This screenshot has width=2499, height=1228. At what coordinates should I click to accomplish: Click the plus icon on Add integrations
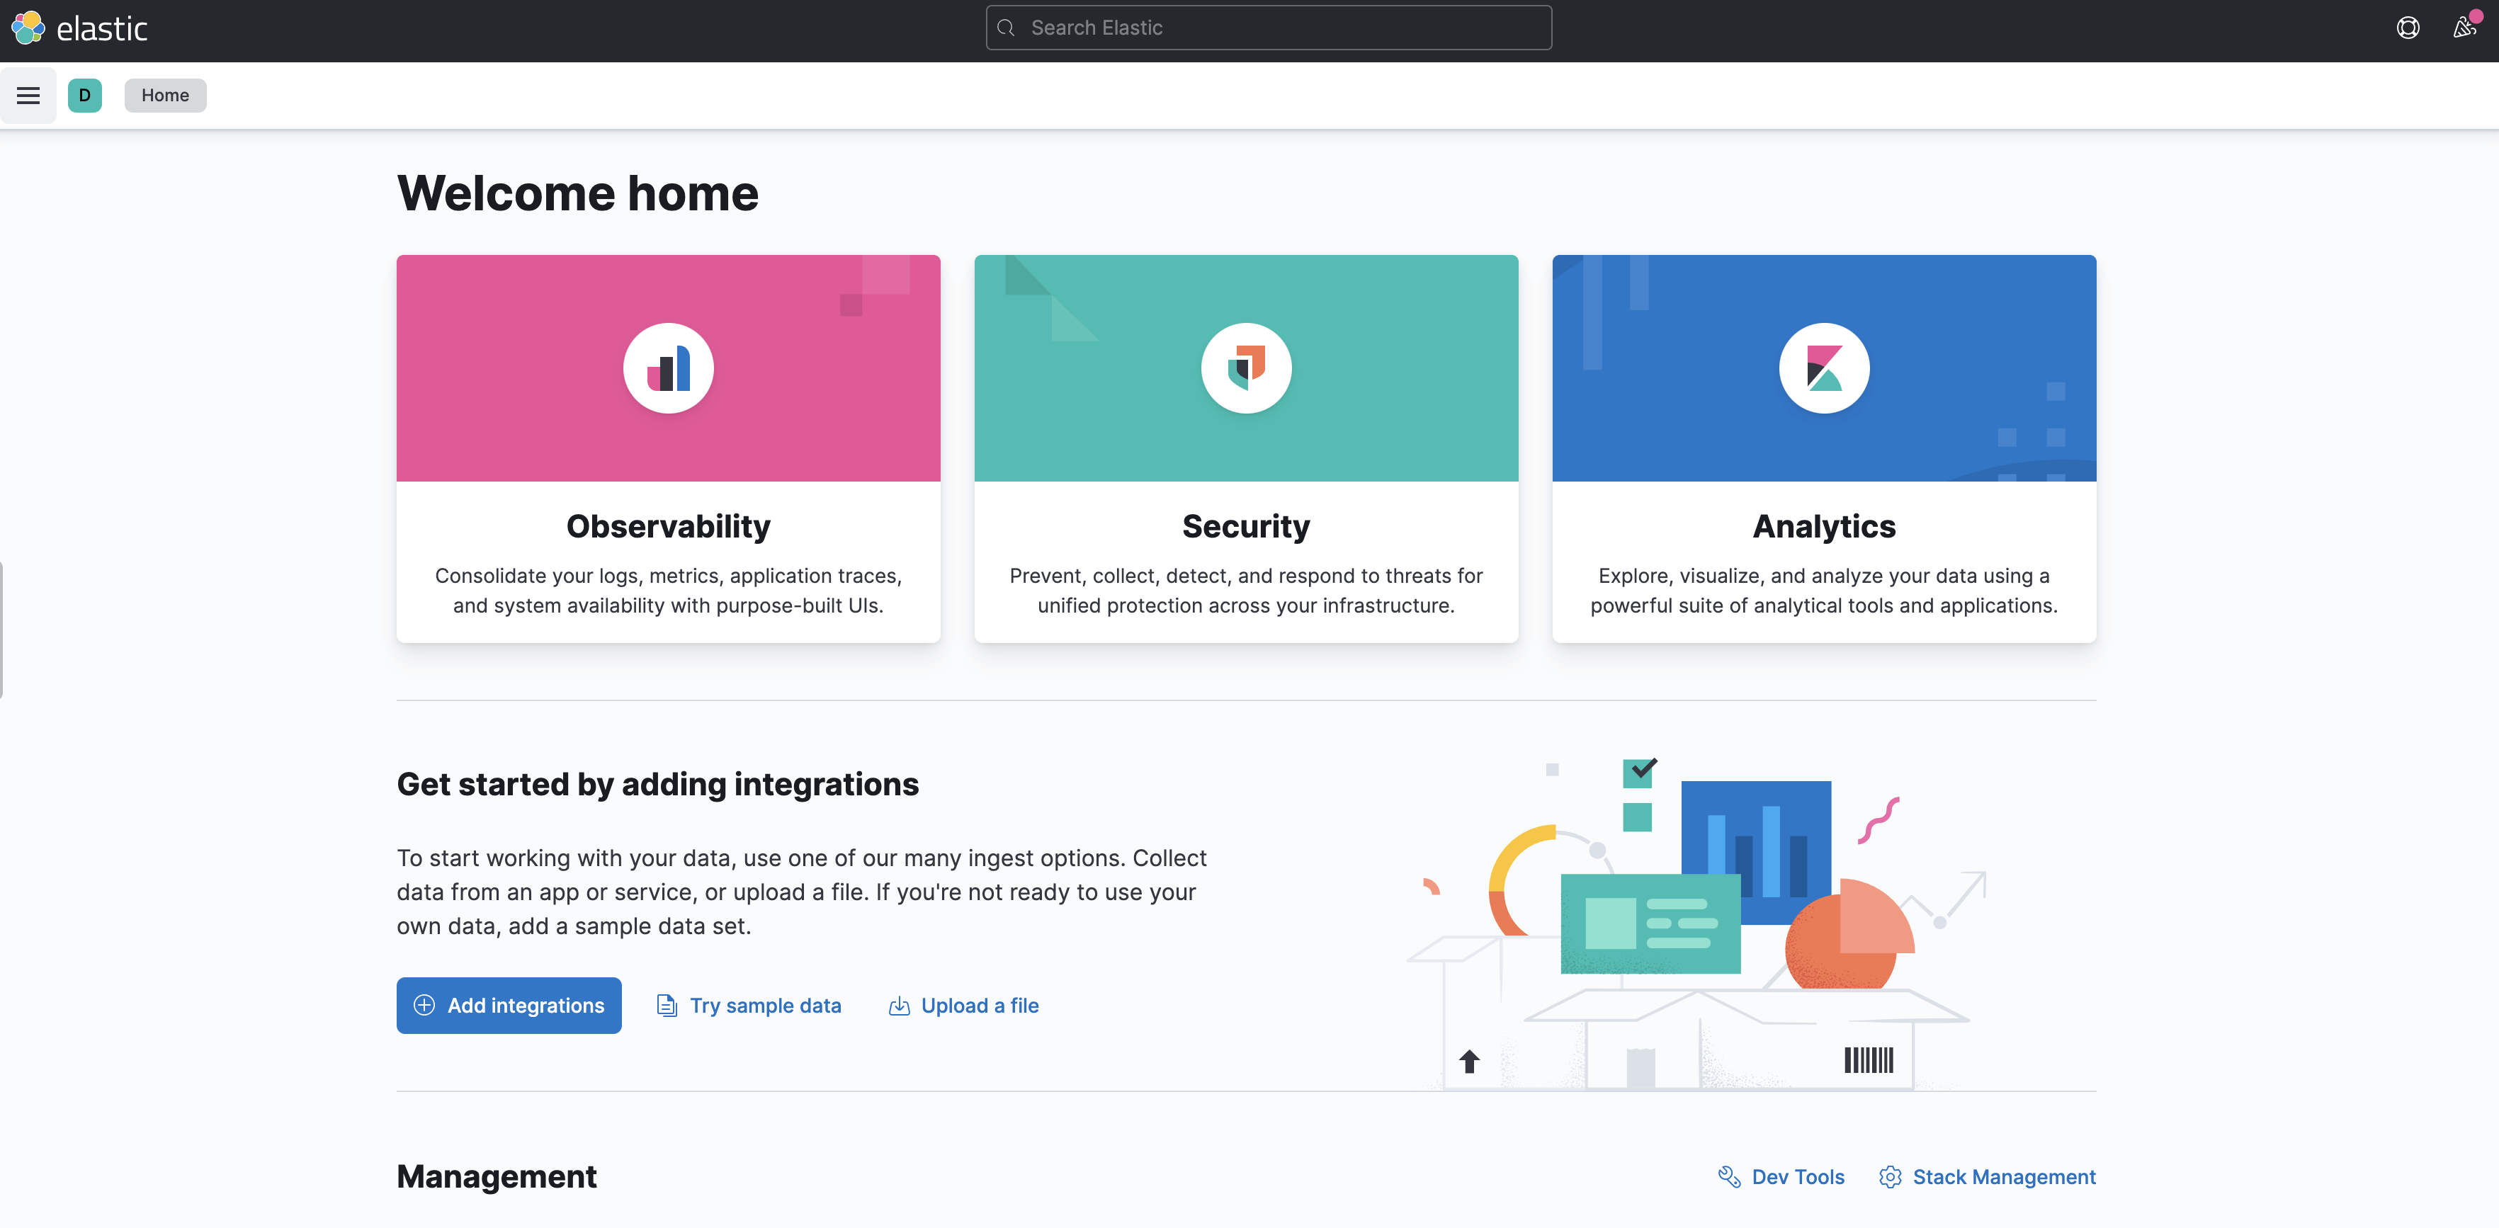click(x=424, y=1006)
